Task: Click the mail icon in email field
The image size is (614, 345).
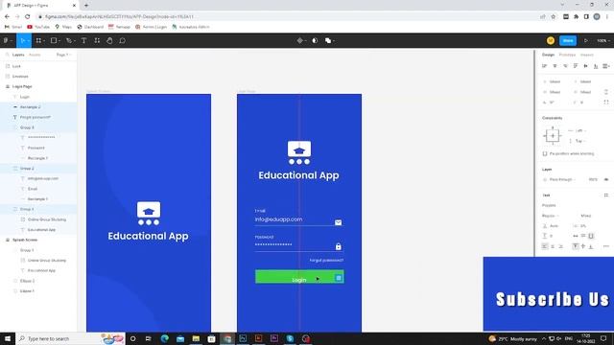Action: (x=338, y=222)
